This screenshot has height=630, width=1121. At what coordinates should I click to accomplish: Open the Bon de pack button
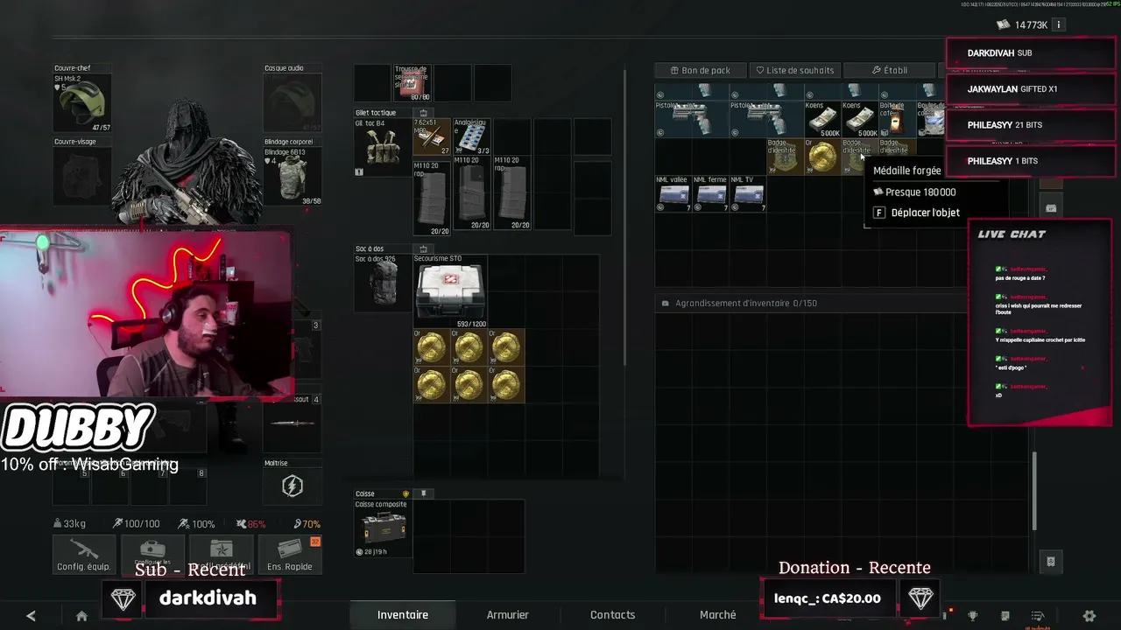tap(701, 70)
